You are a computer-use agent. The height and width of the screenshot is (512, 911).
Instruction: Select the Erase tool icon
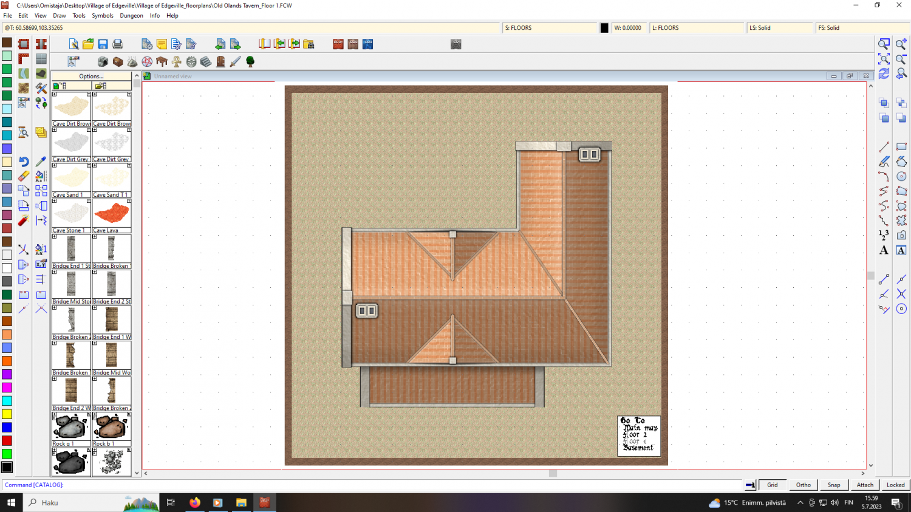click(x=24, y=176)
